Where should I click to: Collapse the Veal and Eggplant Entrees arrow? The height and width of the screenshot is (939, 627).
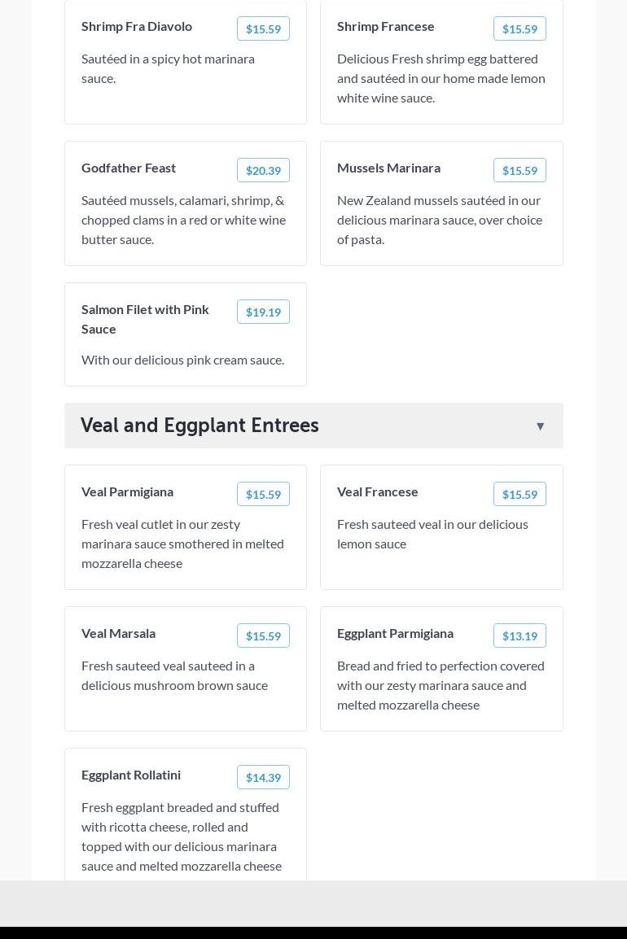540,426
